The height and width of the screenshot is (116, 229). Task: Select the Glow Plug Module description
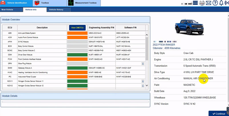click(25, 63)
